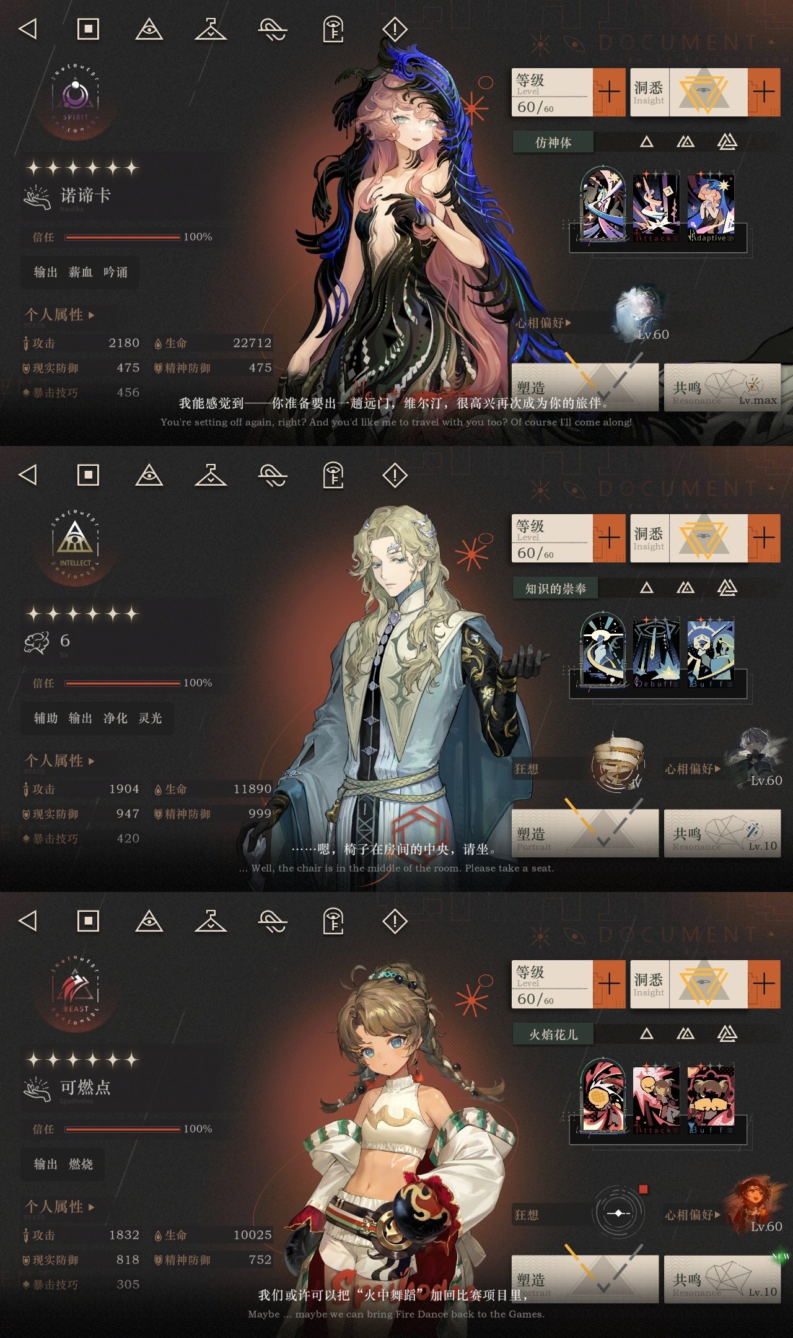Open Spathodea's Attack skill card thumbnail
Screen dimensions: 793x1338
(656, 1096)
